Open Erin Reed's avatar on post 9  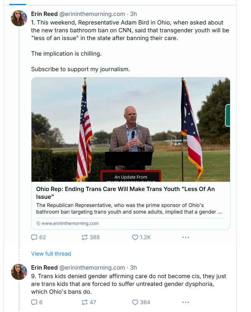tap(19, 272)
